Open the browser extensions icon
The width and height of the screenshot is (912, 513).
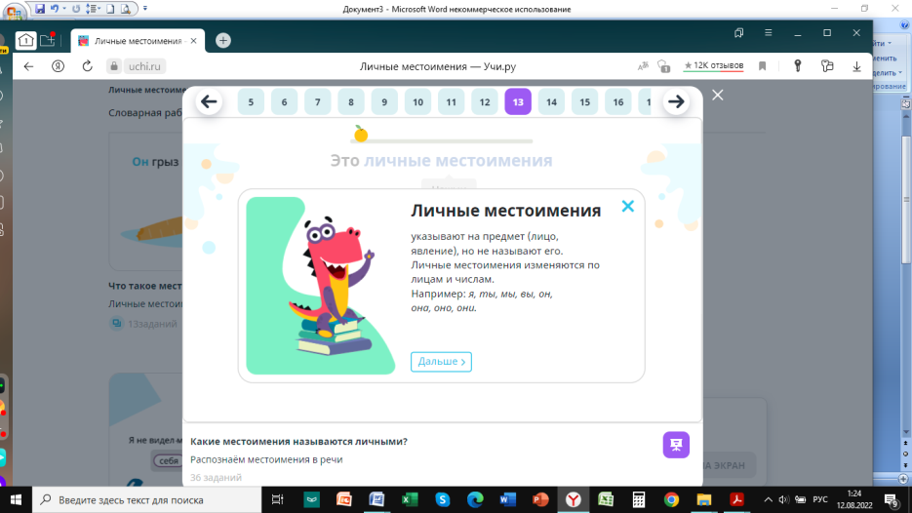(827, 66)
